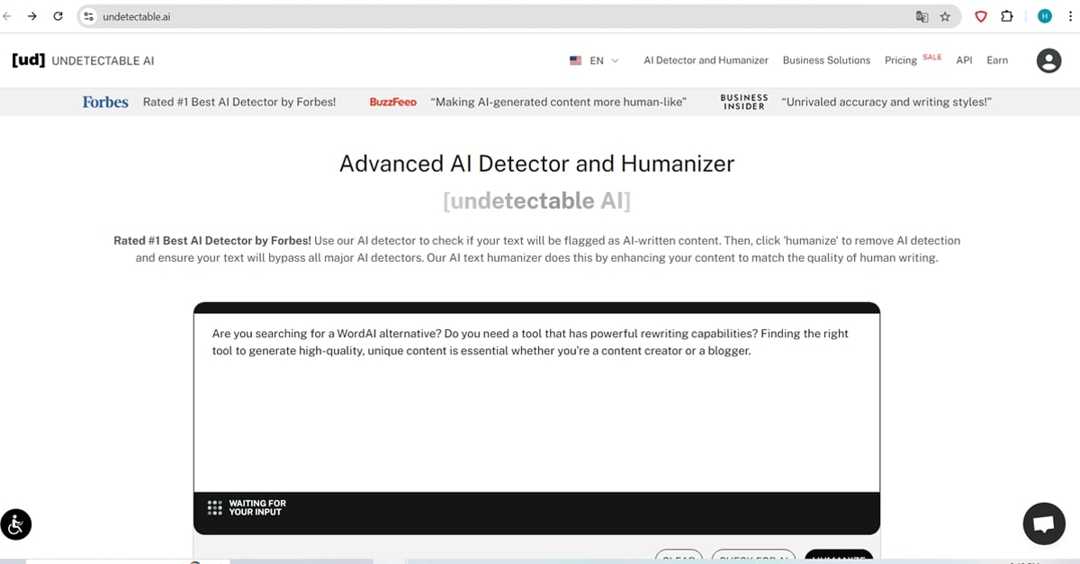Go to the Pricing page

pos(900,60)
